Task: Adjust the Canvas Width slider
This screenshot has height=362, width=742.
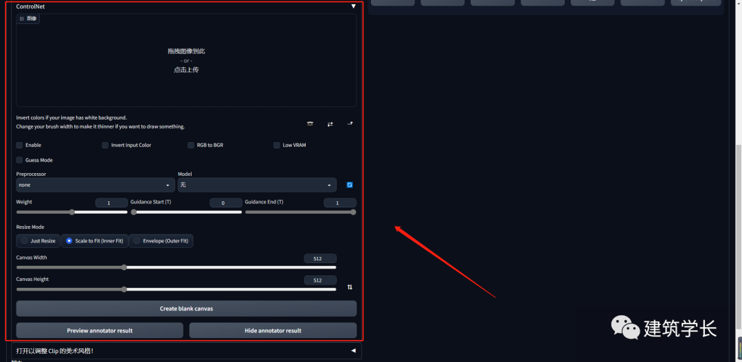Action: [176, 267]
